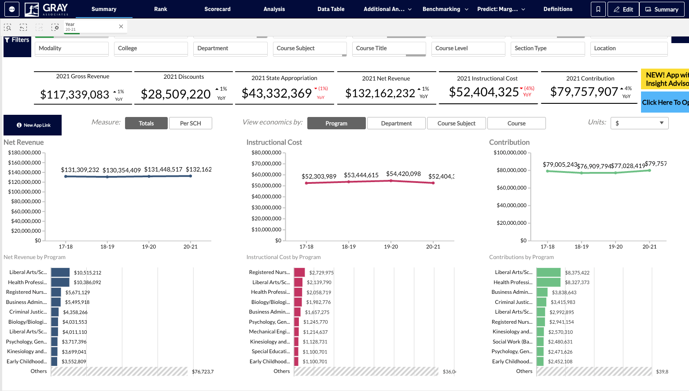
Task: View economics by Course
Action: [x=516, y=123]
